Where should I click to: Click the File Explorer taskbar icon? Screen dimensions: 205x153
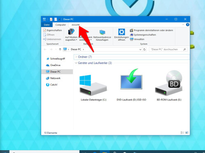click(x=105, y=152)
